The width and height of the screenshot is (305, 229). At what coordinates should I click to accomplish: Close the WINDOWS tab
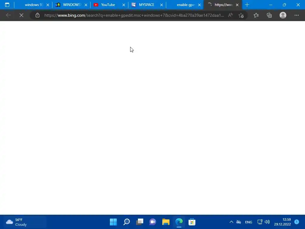(x=86, y=5)
